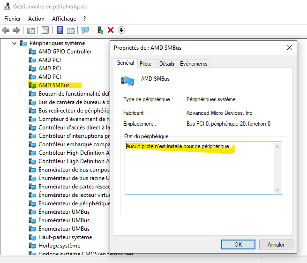Open the Help toolbar icon
The height and width of the screenshot is (263, 307).
coord(60,30)
